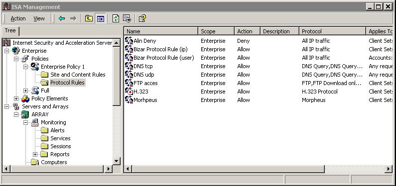Image resolution: width=396 pixels, height=186 pixels.
Task: Click the DNS udp rule icon
Action: pos(129,75)
